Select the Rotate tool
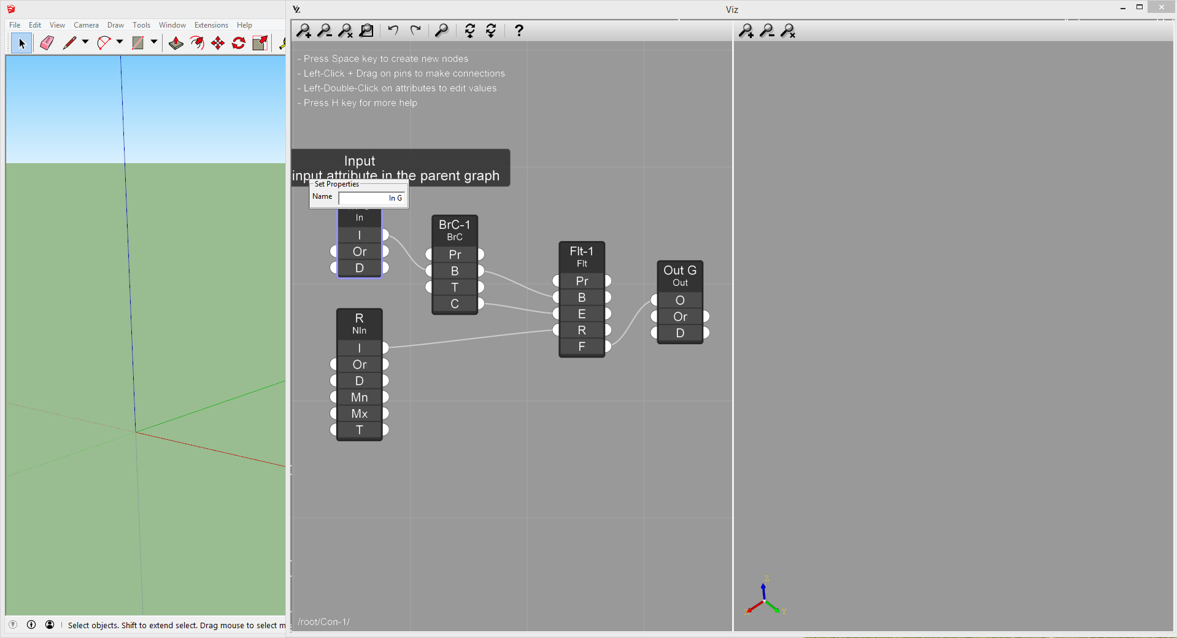The height and width of the screenshot is (638, 1177). pyautogui.click(x=239, y=43)
